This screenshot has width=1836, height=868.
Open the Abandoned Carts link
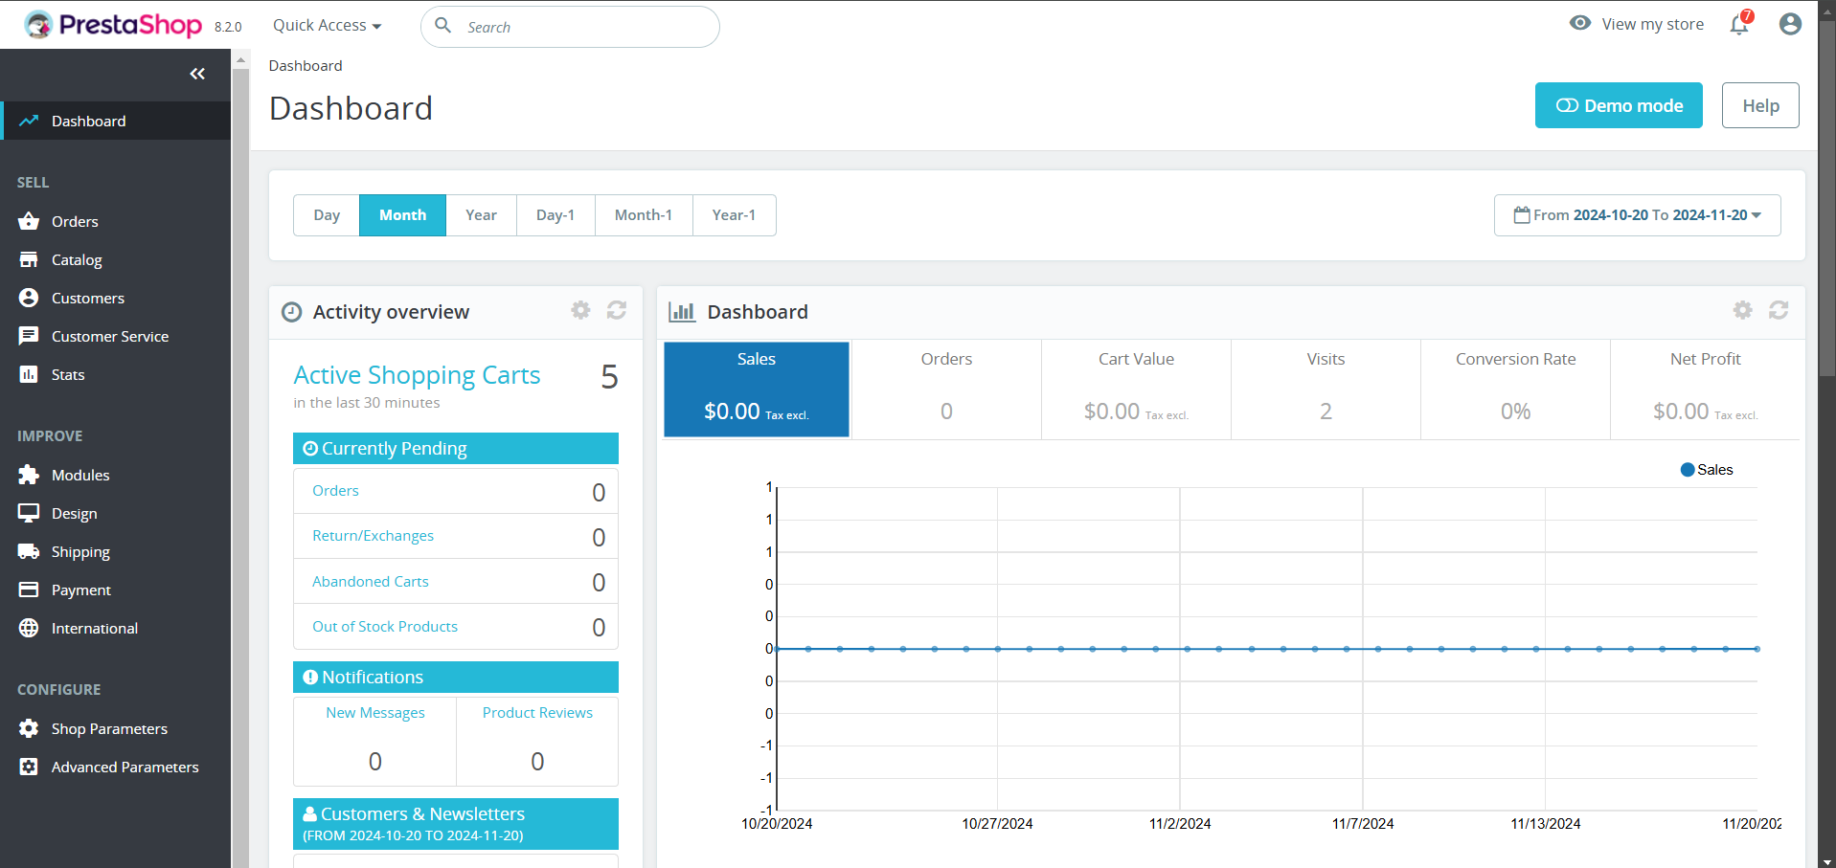370,581
